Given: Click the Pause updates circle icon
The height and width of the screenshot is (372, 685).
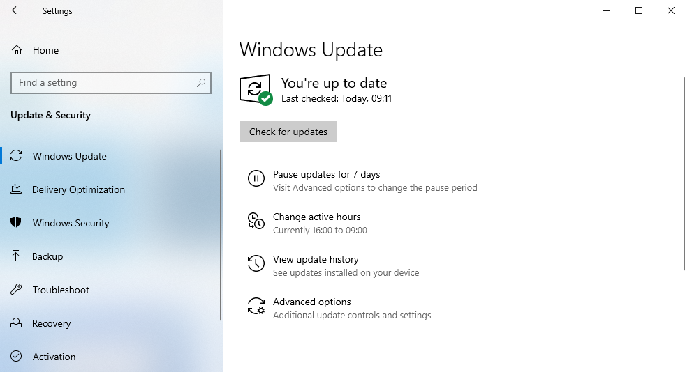Looking at the screenshot, I should pos(256,179).
